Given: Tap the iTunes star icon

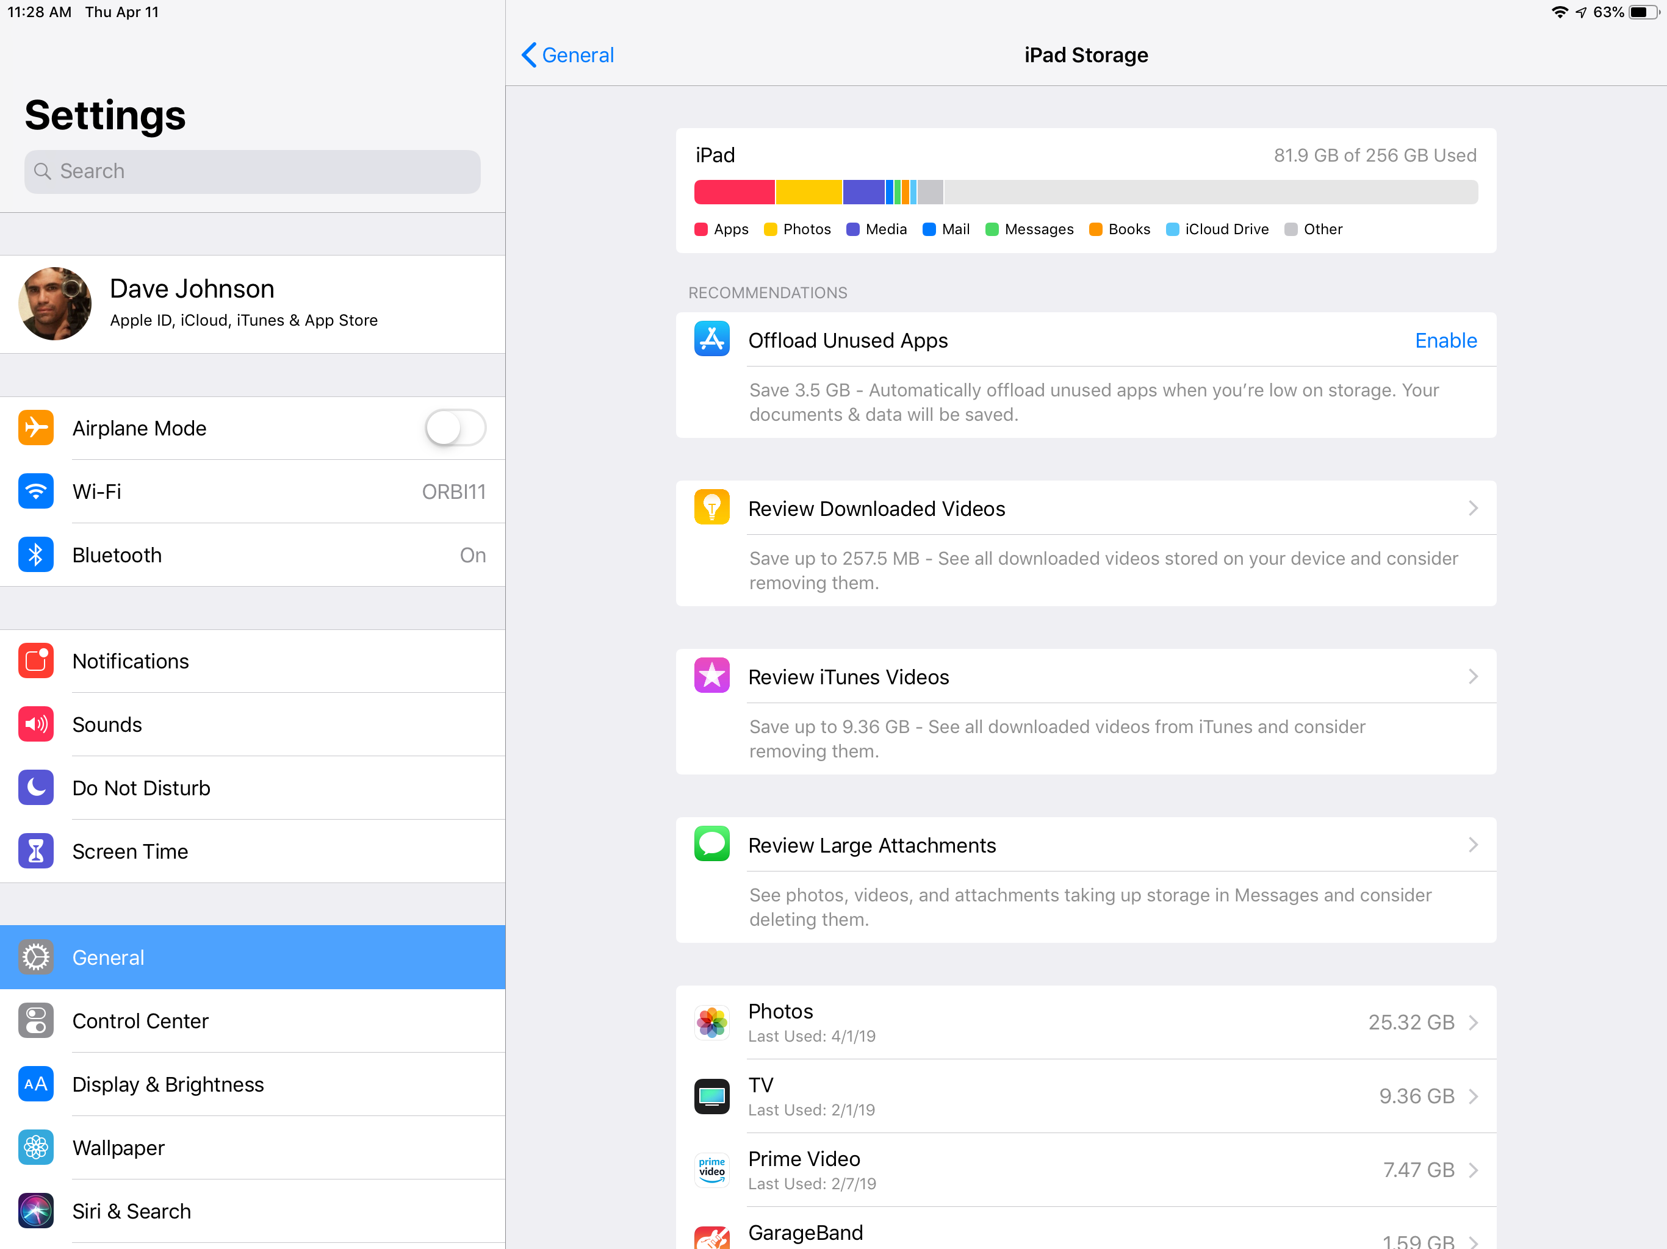Looking at the screenshot, I should click(x=711, y=676).
